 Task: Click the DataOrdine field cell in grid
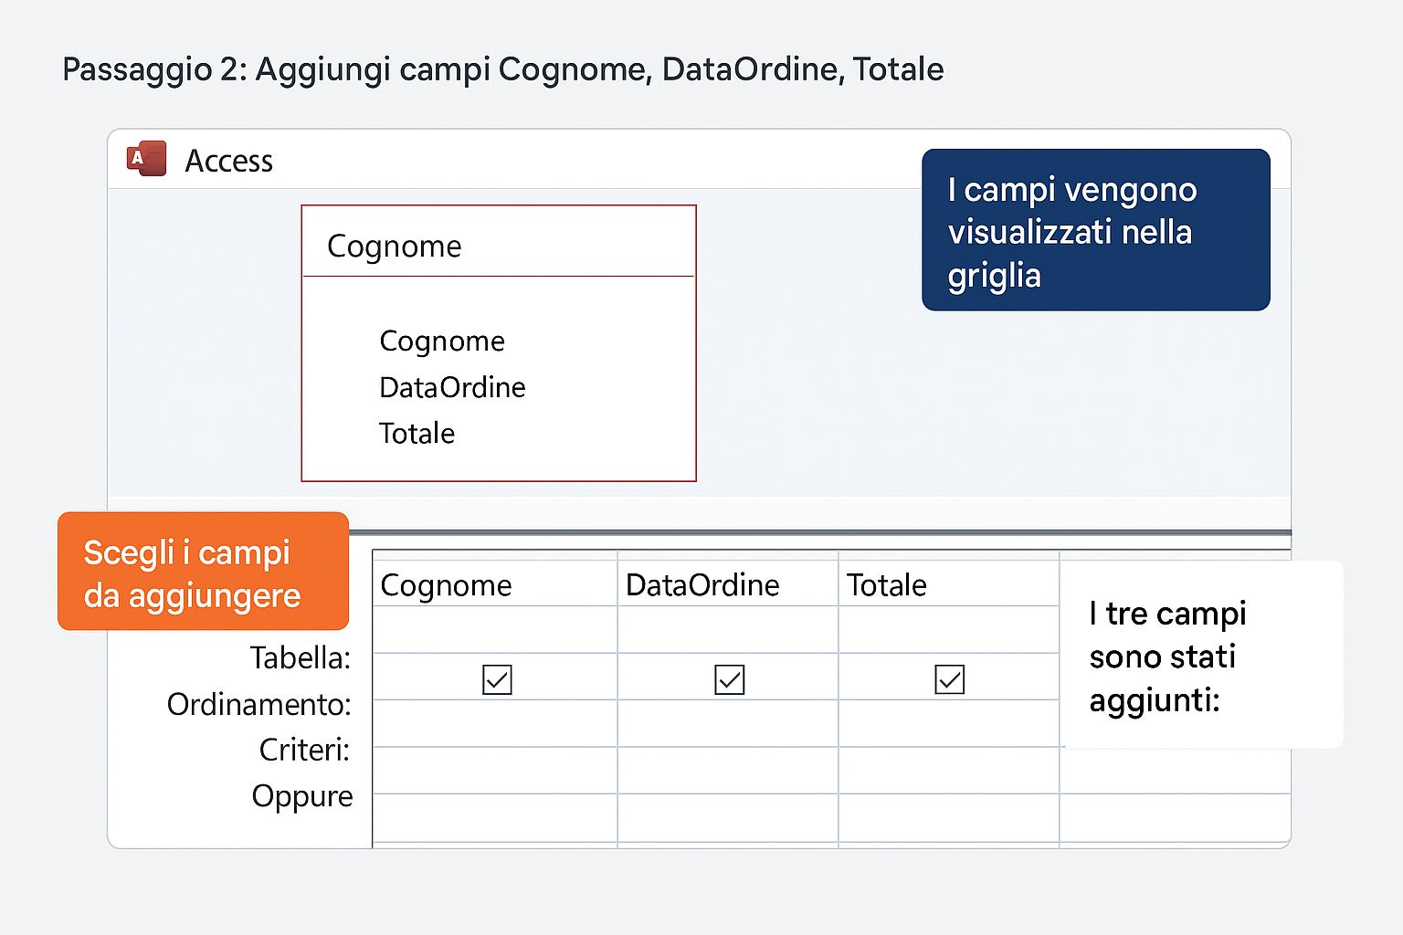coord(727,584)
